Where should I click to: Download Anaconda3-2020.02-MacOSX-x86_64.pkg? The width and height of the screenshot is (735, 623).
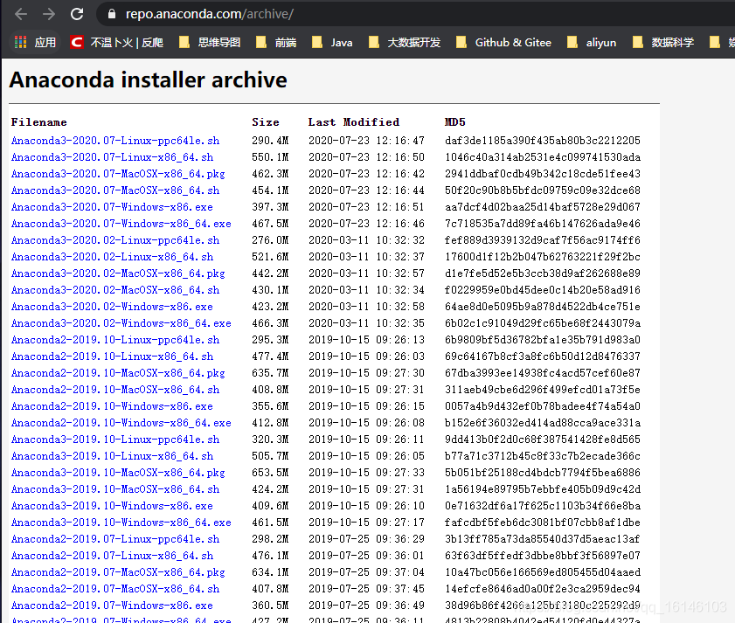118,273
